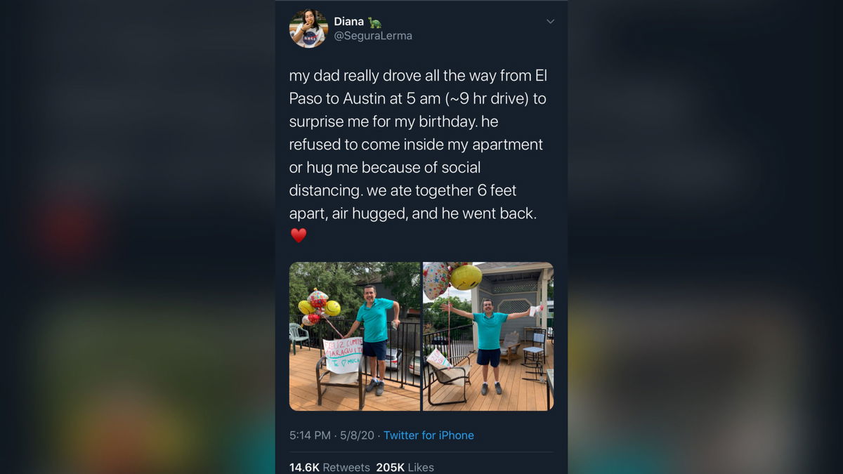Open the left photo of dad leaning on railing

tap(355, 336)
